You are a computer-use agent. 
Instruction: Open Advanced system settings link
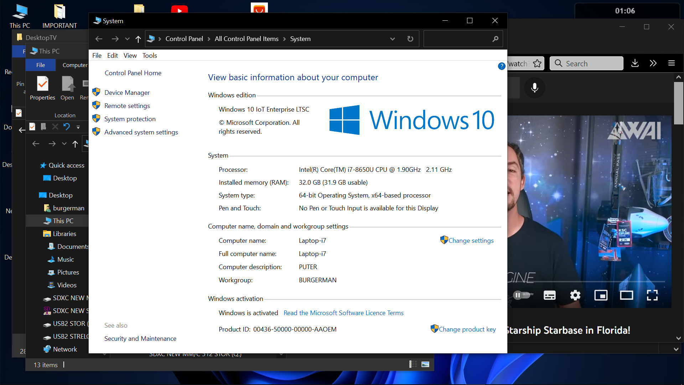(141, 132)
